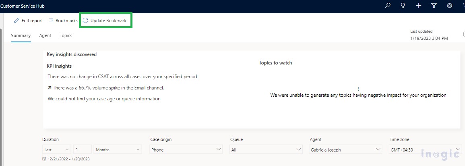Screen dimensions: 465x166
Task: Expand the Months unit dropdown
Action: click(118, 149)
